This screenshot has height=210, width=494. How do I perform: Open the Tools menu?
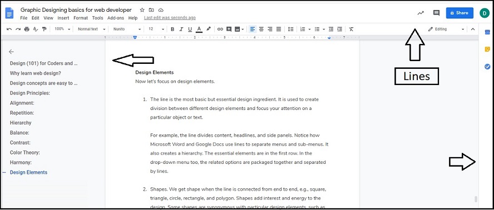point(98,18)
